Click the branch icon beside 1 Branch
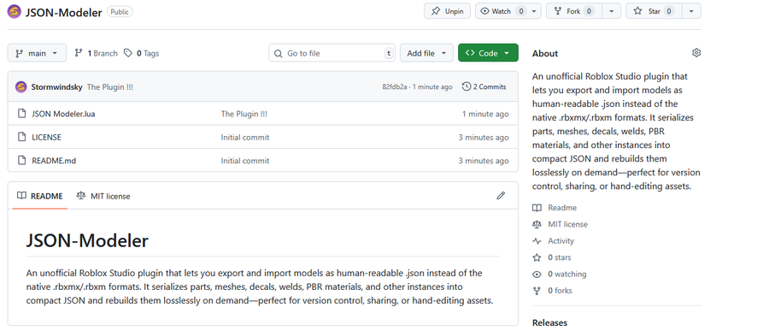This screenshot has height=331, width=769. click(79, 53)
